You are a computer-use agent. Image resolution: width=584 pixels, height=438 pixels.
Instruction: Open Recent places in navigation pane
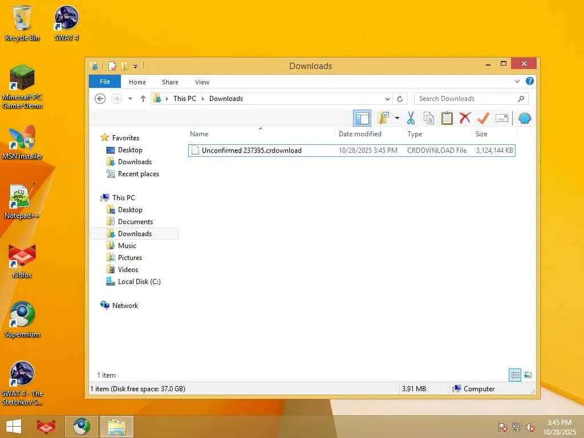tap(138, 174)
